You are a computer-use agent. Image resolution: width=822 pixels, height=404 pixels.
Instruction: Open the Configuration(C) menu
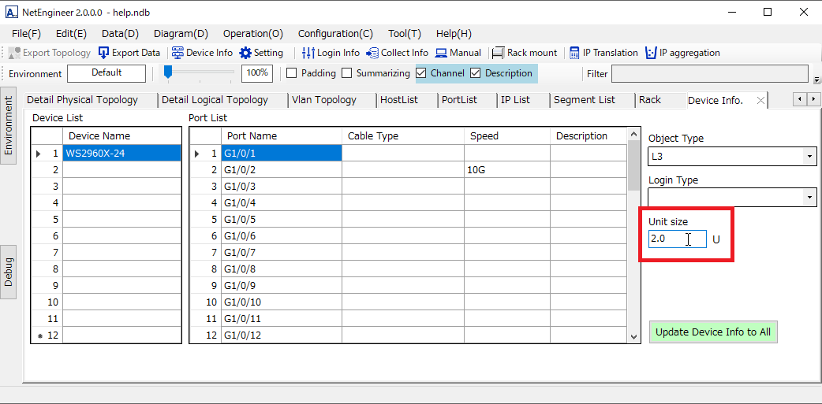point(335,34)
